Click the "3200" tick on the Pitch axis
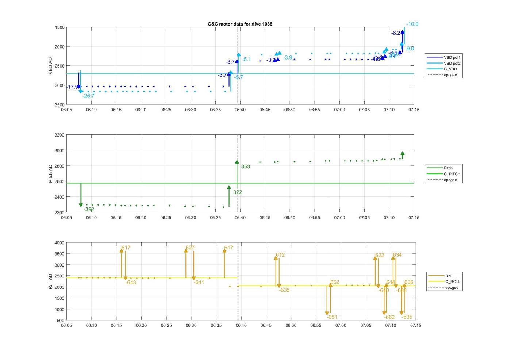 coord(59,135)
